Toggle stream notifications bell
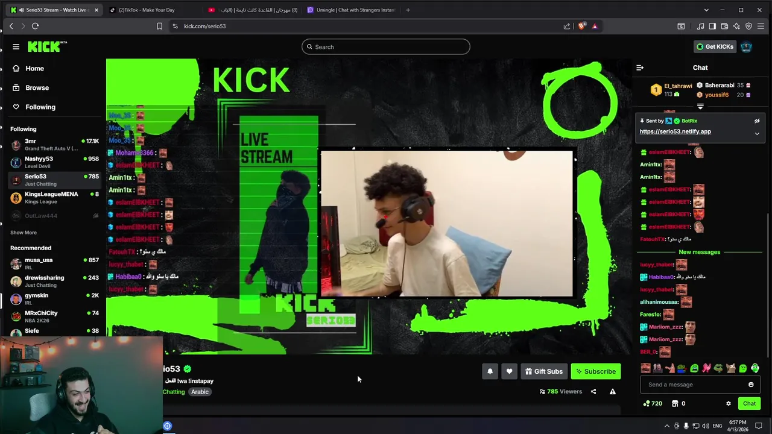This screenshot has height=434, width=772. (490, 372)
